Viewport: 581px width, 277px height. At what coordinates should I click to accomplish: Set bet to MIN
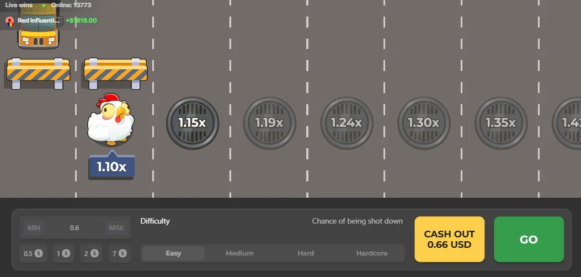[34, 228]
